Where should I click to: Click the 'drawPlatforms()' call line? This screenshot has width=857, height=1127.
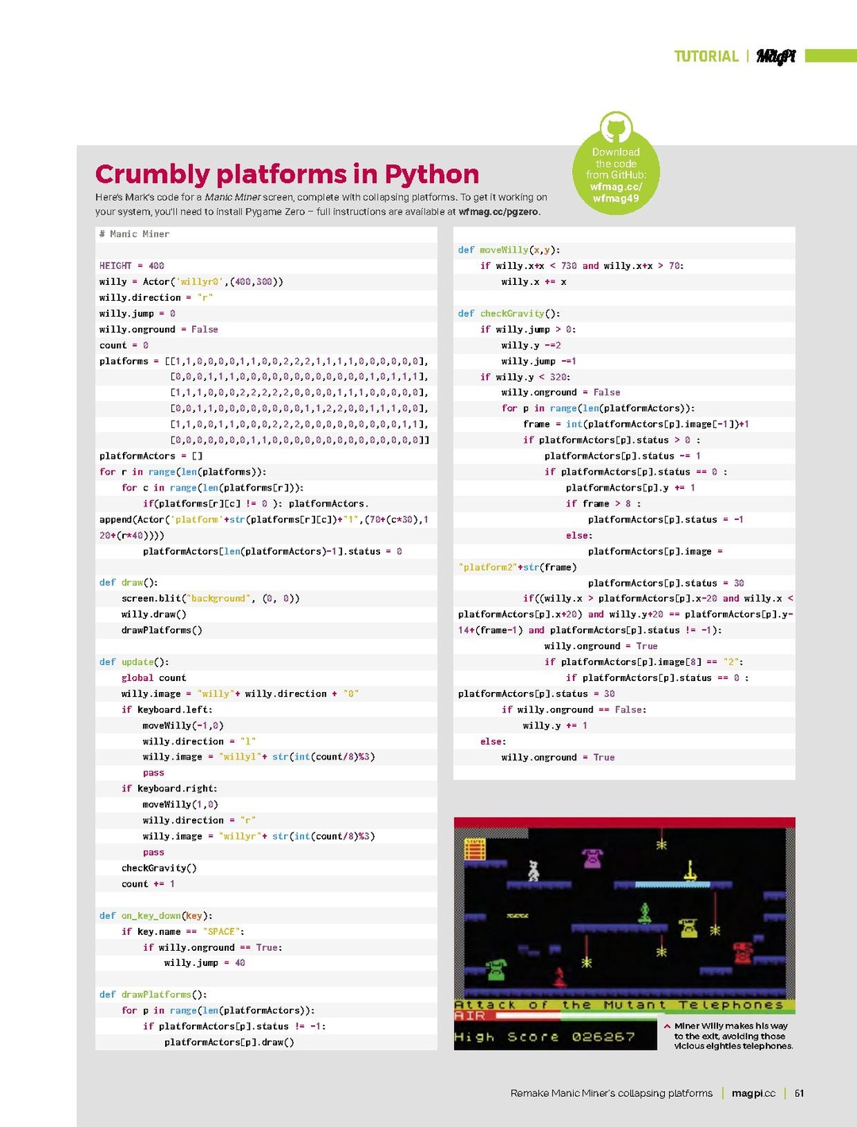pyautogui.click(x=162, y=630)
